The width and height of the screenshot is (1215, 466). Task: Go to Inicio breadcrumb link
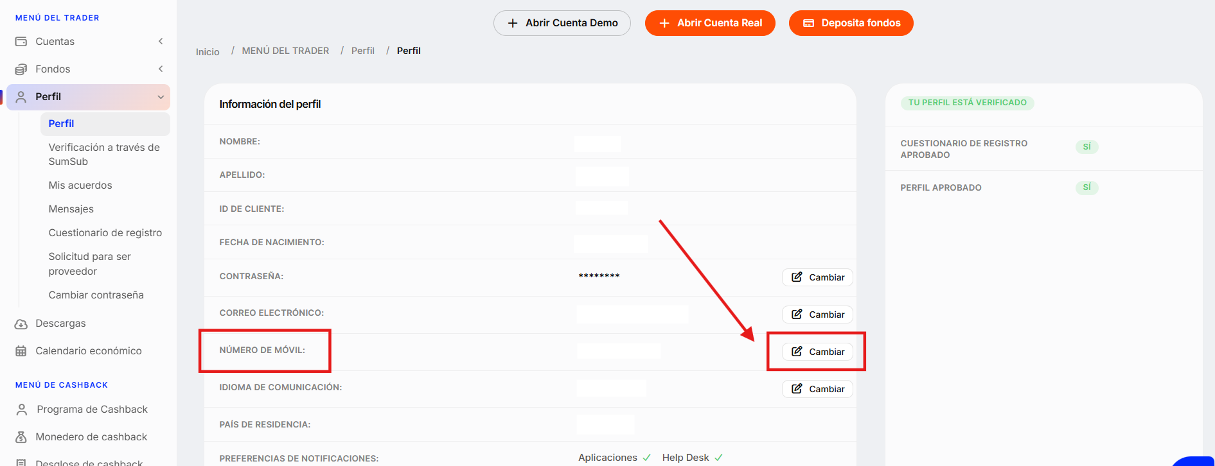pos(208,52)
